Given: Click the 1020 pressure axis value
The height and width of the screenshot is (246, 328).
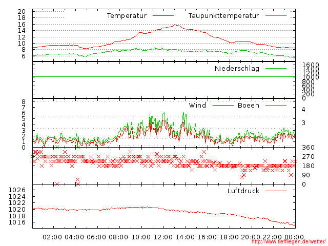Looking at the screenshot, I should coord(17,210).
